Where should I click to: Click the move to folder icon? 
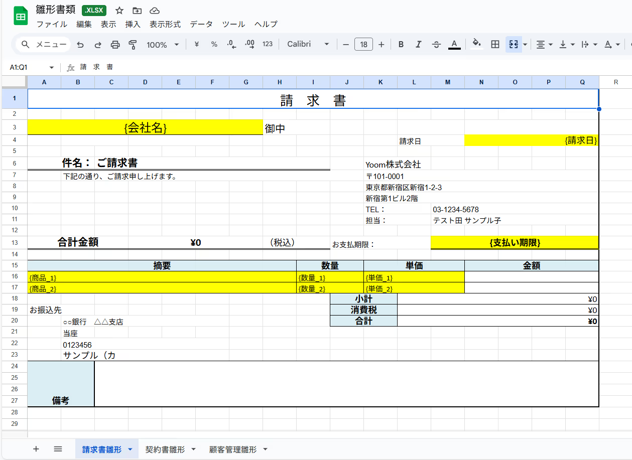(137, 11)
